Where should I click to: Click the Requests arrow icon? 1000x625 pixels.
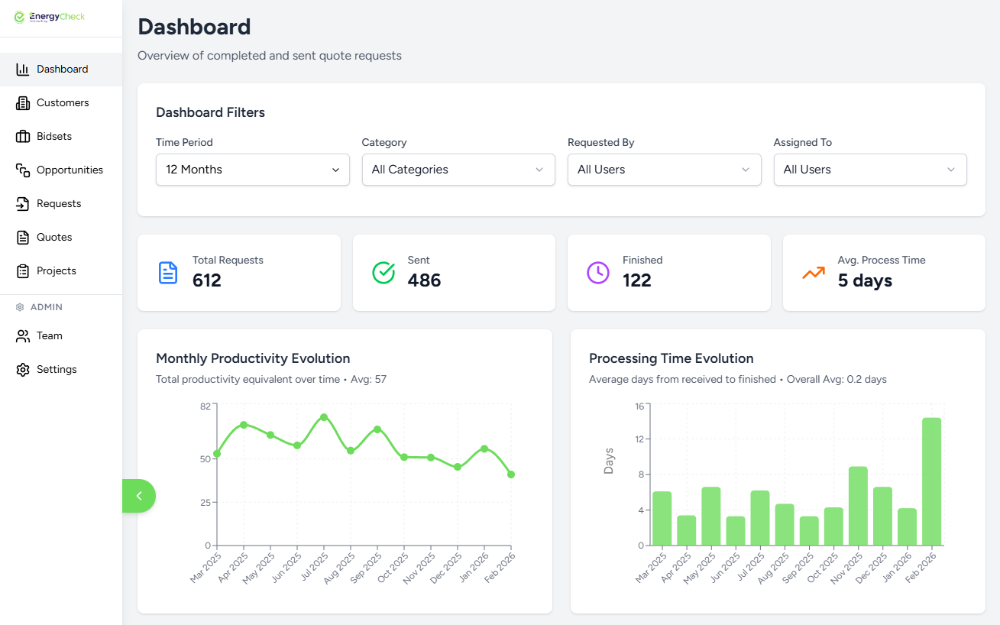coord(23,204)
